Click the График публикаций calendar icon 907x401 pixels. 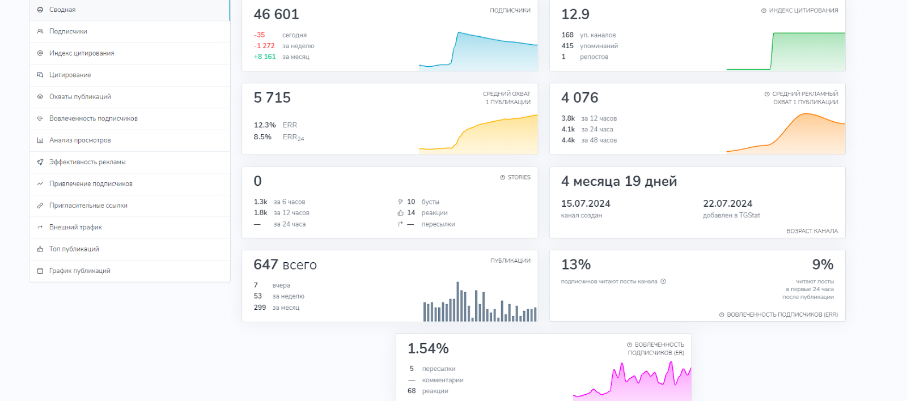tap(40, 271)
